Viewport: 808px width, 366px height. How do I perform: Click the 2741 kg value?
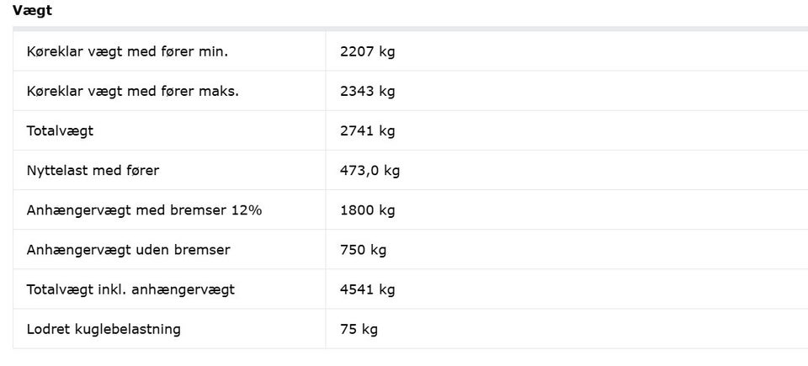coord(367,130)
